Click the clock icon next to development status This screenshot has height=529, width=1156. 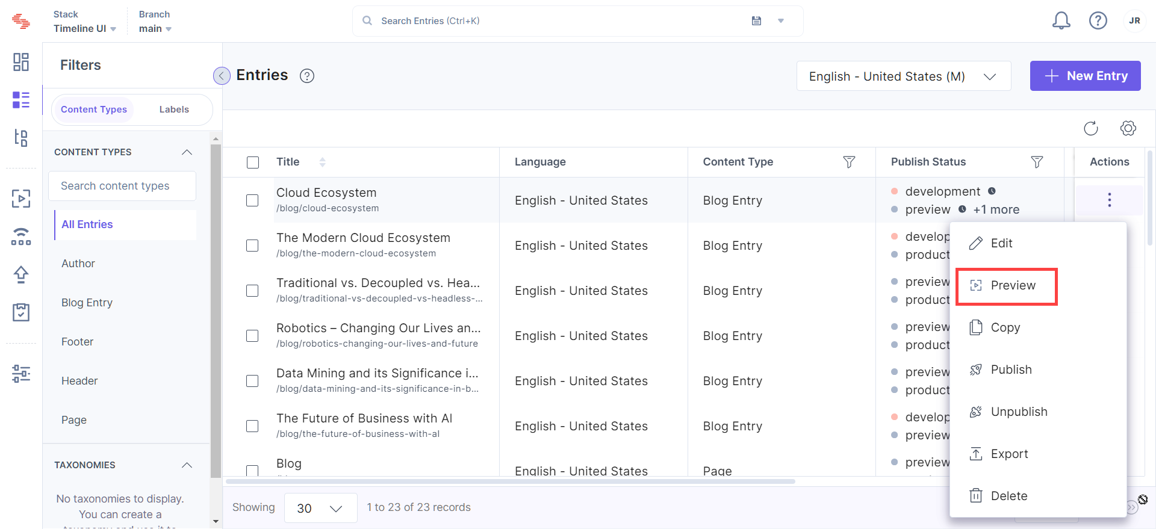(x=992, y=191)
